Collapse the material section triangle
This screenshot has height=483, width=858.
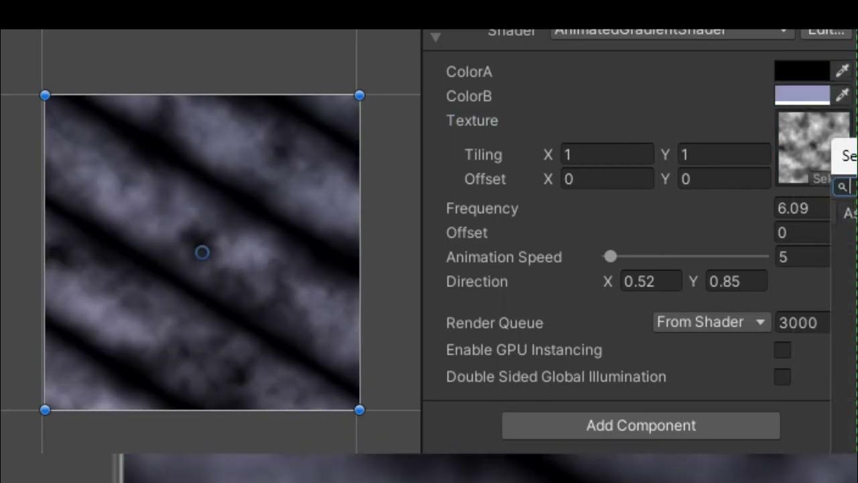[436, 38]
